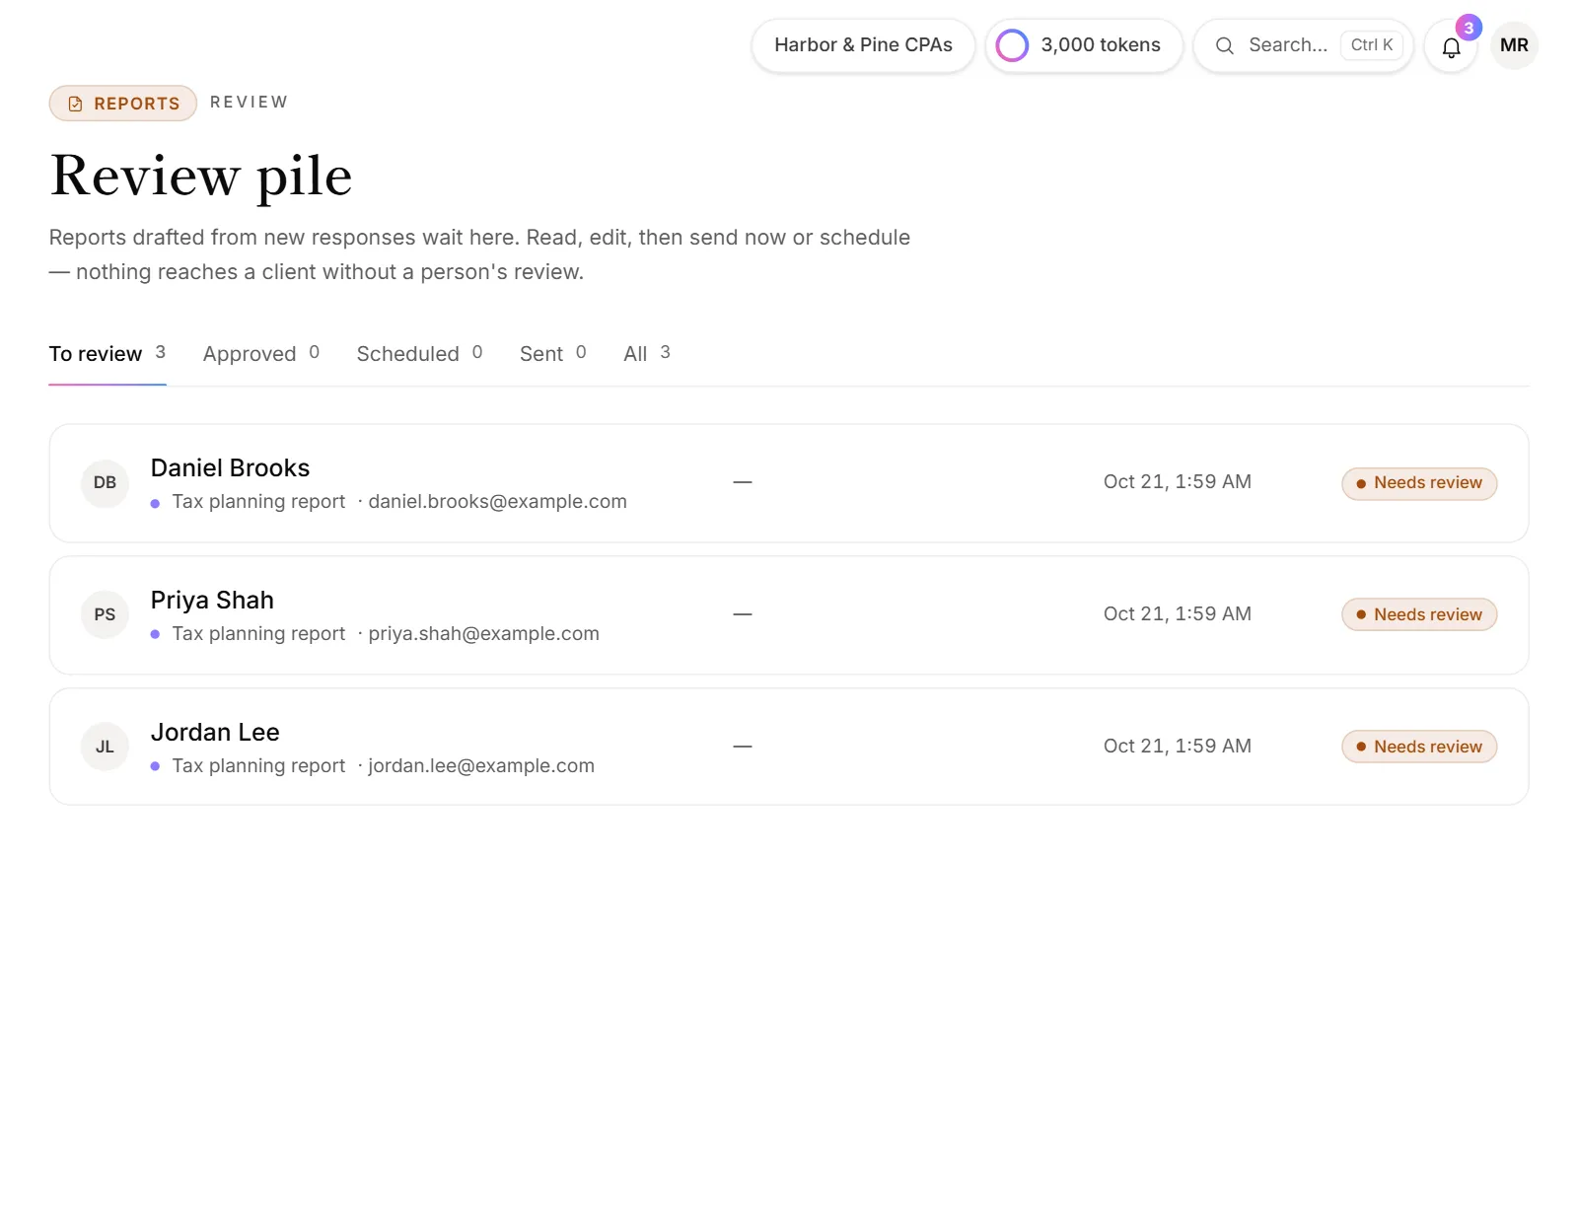Click the Oct 21 timestamp on Jordan Lee row
Screen dimensions: 1578x1214
click(1177, 747)
